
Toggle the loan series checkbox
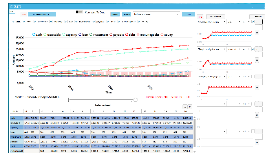(x=66, y=22)
